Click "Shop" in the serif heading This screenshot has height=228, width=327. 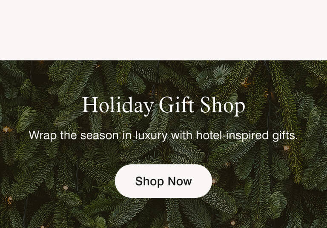point(223,105)
